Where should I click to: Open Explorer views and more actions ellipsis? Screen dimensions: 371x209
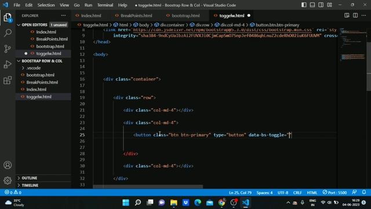pyautogui.click(x=63, y=16)
